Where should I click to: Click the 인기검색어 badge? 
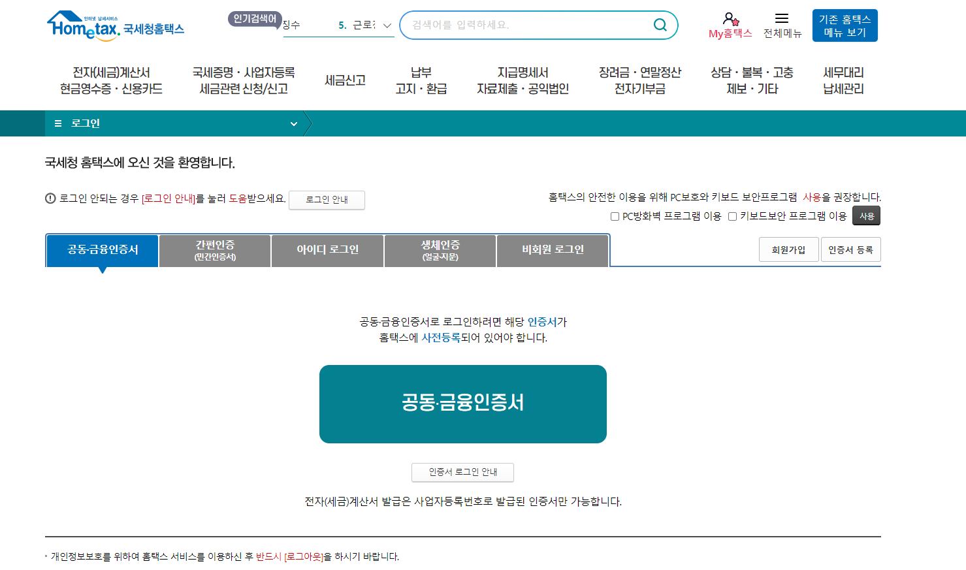255,19
